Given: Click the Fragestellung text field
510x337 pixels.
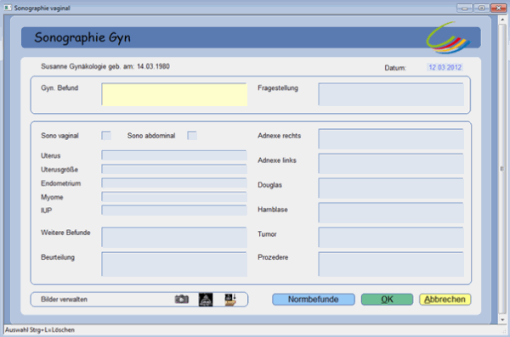Looking at the screenshot, I should 391,94.
